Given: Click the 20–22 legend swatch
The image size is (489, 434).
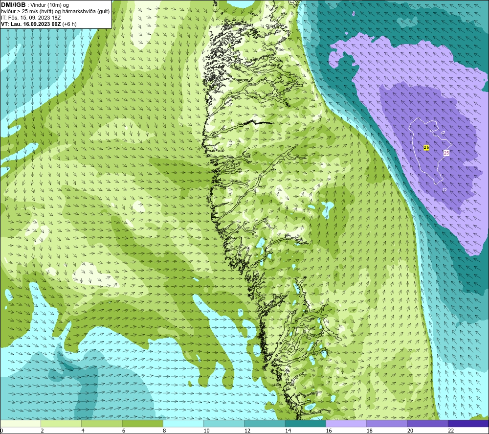Looking at the screenshot, I should pos(427,424).
